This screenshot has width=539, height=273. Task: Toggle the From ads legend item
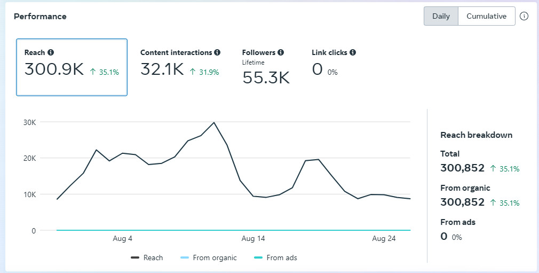pyautogui.click(x=275, y=258)
